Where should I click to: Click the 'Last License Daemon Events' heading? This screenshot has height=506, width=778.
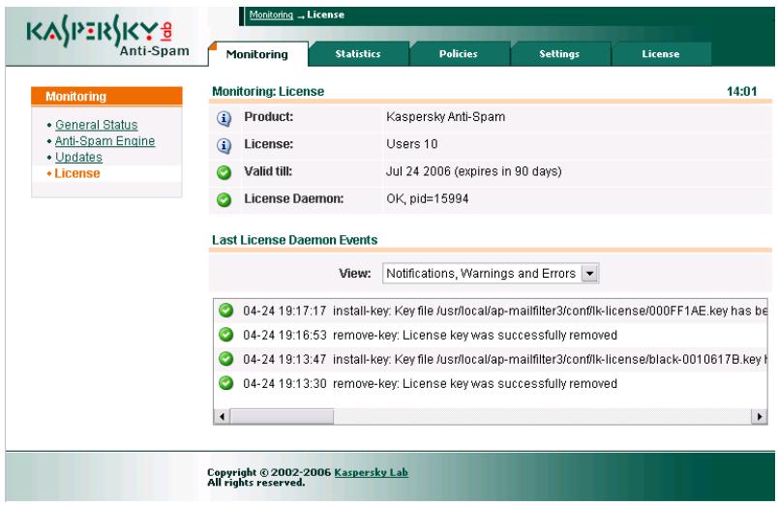(295, 240)
